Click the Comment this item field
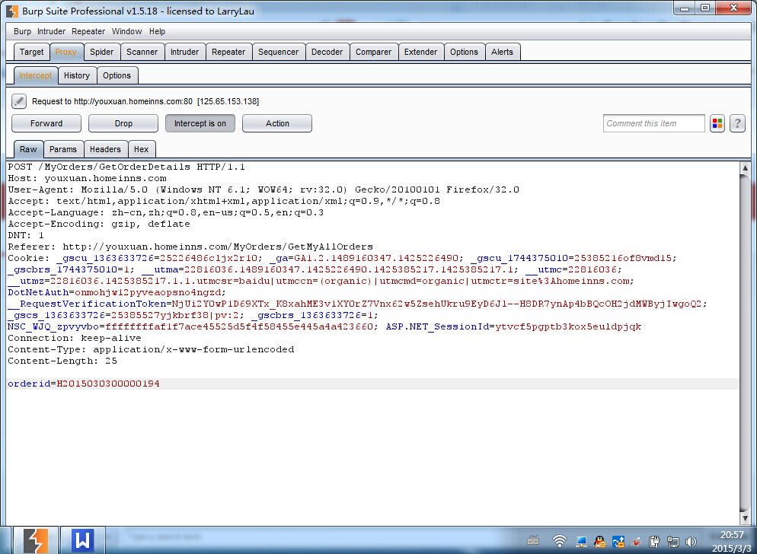 [653, 123]
